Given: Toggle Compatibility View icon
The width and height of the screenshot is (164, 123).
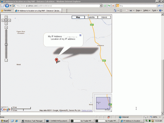Looking at the screenshot, I should [105, 6].
